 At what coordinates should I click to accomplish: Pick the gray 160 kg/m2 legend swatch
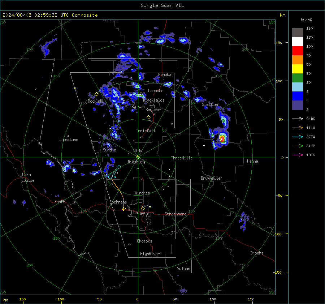click(298, 33)
